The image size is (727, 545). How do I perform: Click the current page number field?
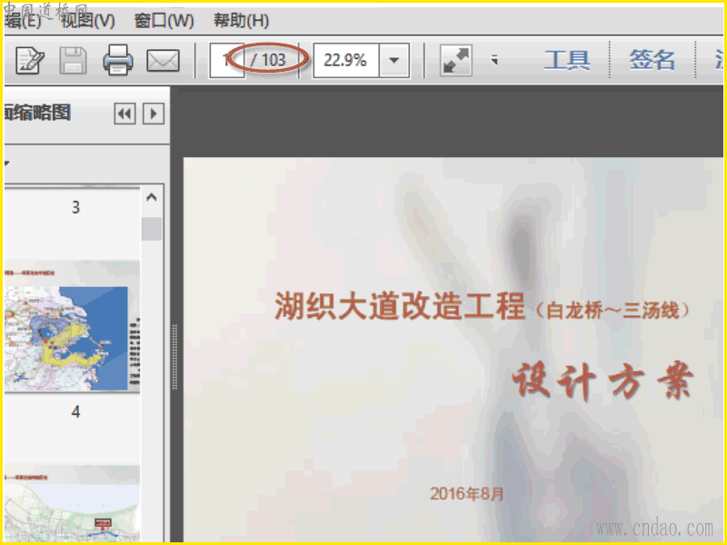click(x=226, y=60)
